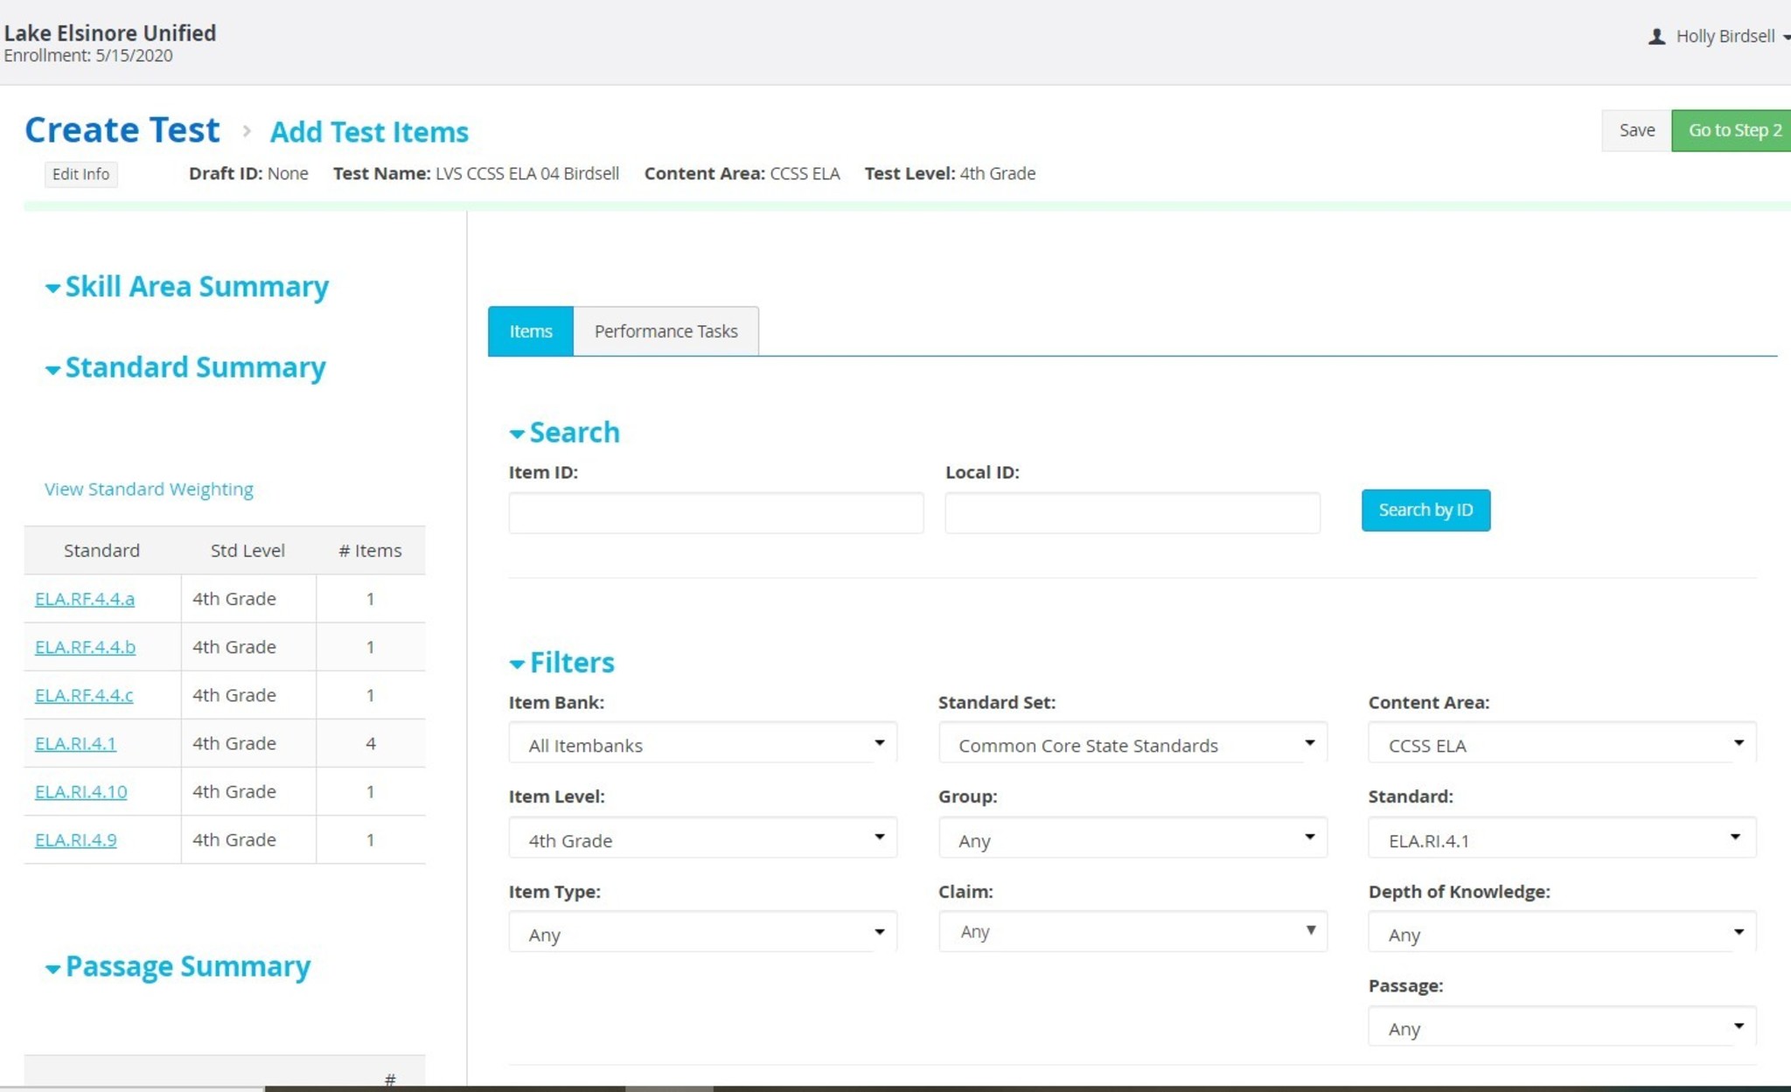Open the View Standard Weighting link
Viewport: 1791px width, 1092px height.
click(149, 489)
